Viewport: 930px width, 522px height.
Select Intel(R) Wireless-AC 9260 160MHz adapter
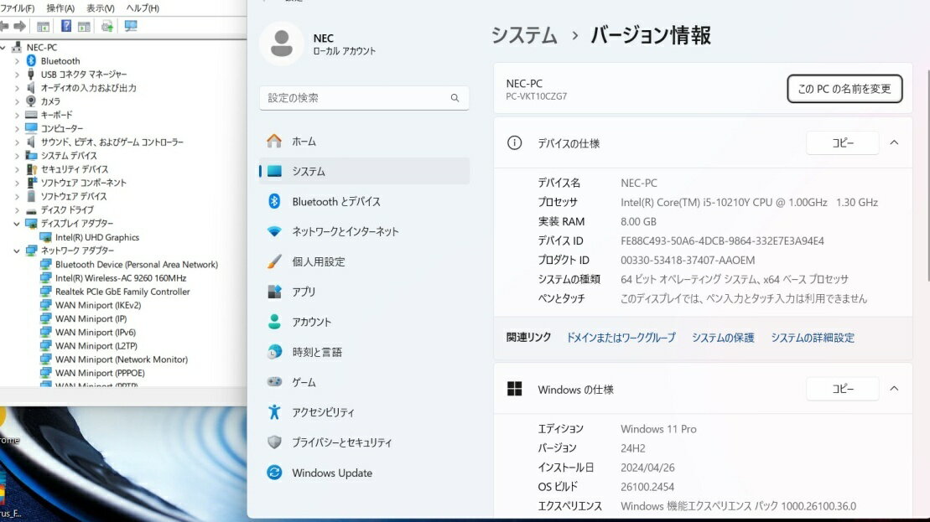(121, 278)
